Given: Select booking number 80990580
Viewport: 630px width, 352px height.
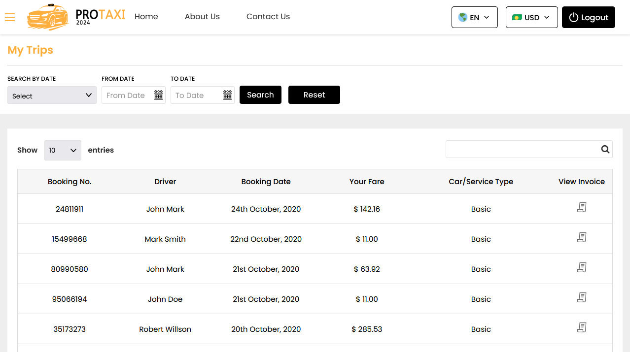Looking at the screenshot, I should tap(70, 269).
